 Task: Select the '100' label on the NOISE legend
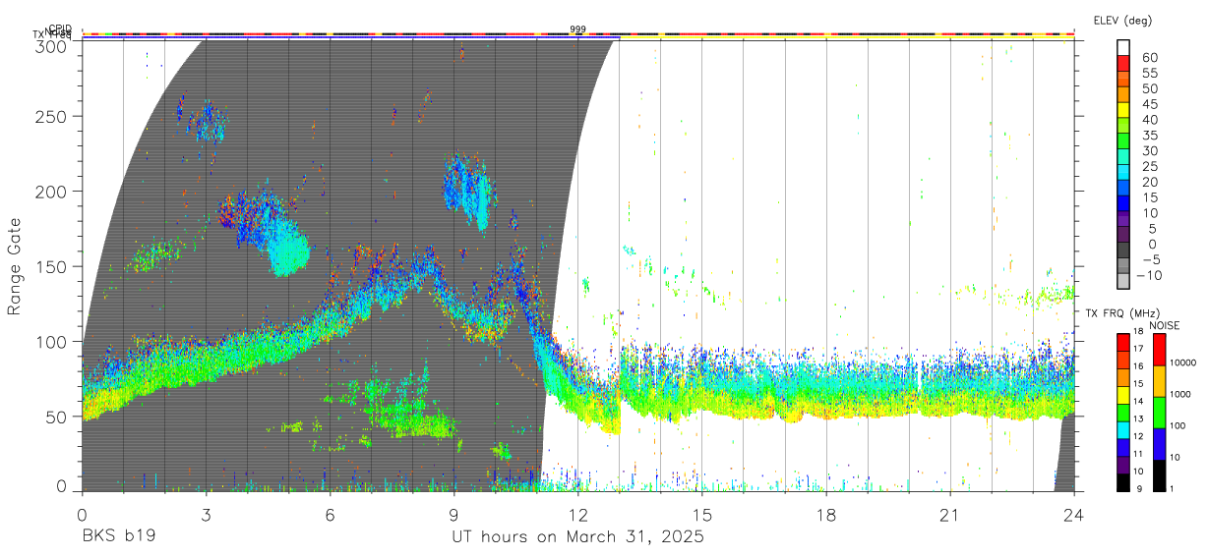coord(1178,426)
